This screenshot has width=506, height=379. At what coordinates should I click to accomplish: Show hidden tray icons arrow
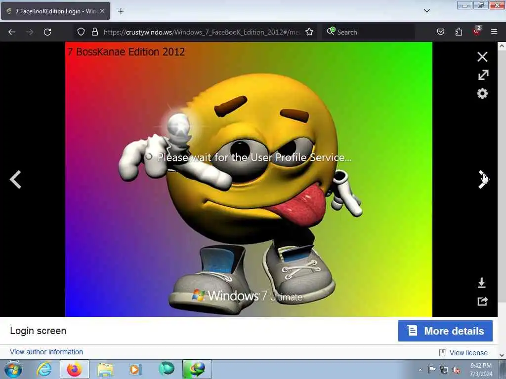(420, 370)
